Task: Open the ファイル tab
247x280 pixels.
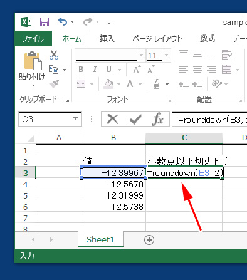Action: pos(33,39)
